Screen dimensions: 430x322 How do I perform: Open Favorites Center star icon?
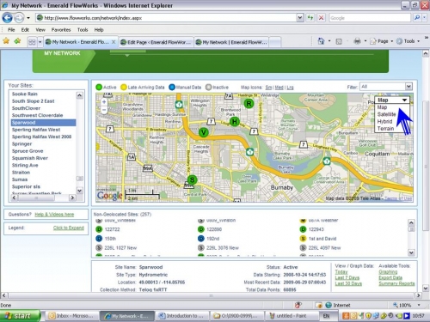(6, 41)
